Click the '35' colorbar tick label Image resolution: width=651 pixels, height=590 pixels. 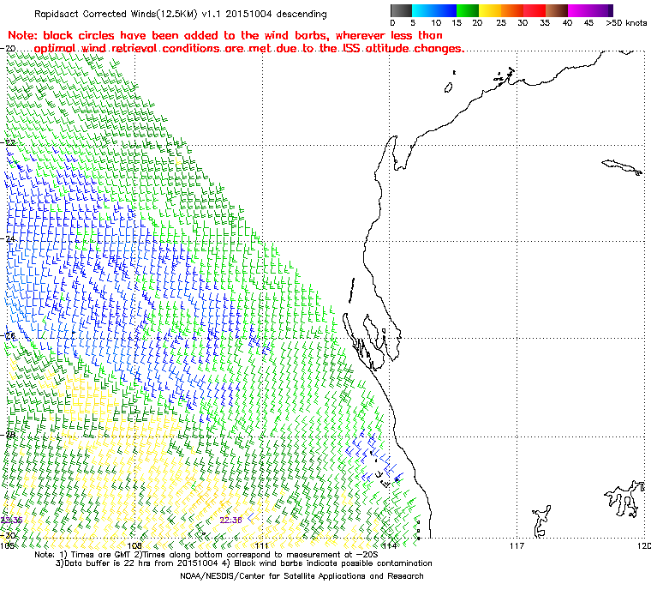coord(545,23)
